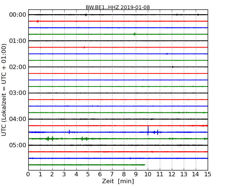Click x-axis tick label 13

point(184,174)
